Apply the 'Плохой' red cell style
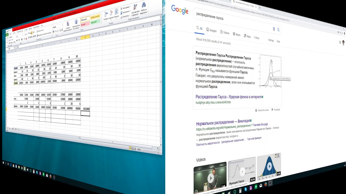The width and height of the screenshot is (346, 194). 85,25
